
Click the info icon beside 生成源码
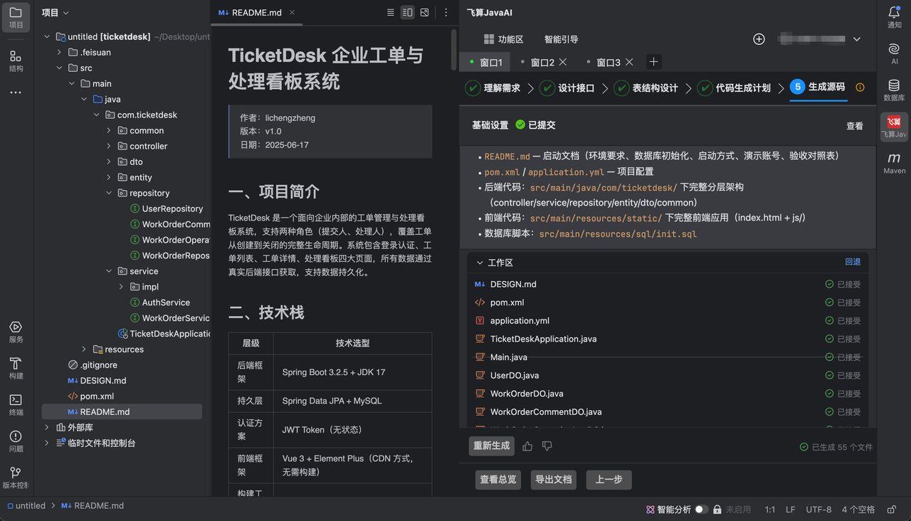(x=860, y=88)
